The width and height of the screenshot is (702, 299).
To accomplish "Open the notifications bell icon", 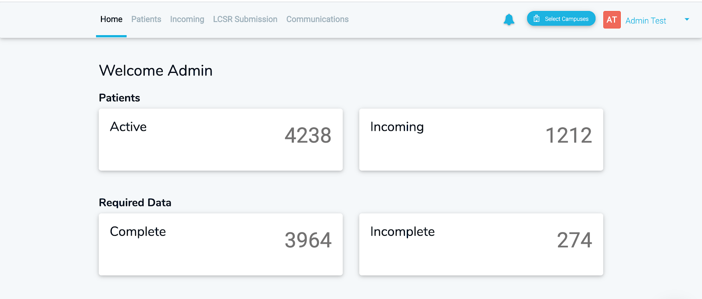I will [x=509, y=19].
